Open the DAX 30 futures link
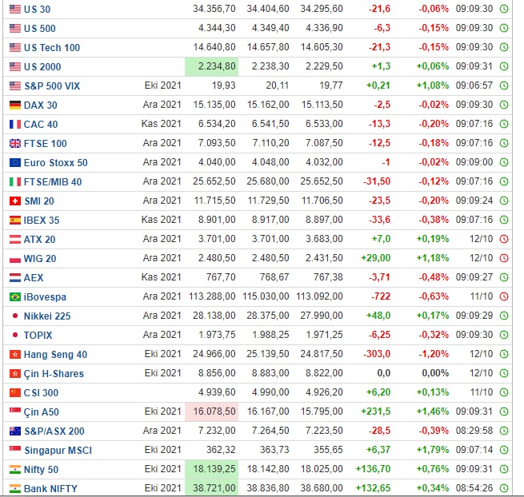Image resolution: width=524 pixels, height=497 pixels. point(41,105)
